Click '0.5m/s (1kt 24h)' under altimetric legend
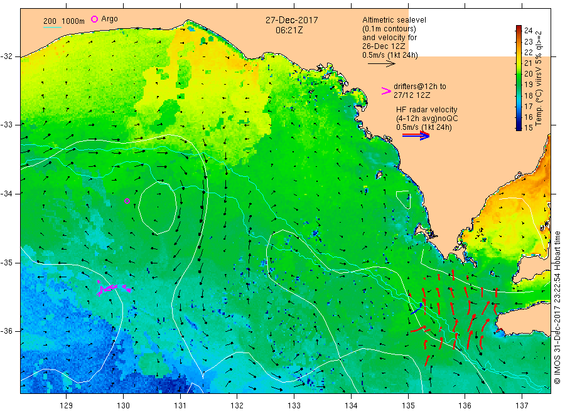The height and width of the screenshot is (414, 565). coord(390,55)
